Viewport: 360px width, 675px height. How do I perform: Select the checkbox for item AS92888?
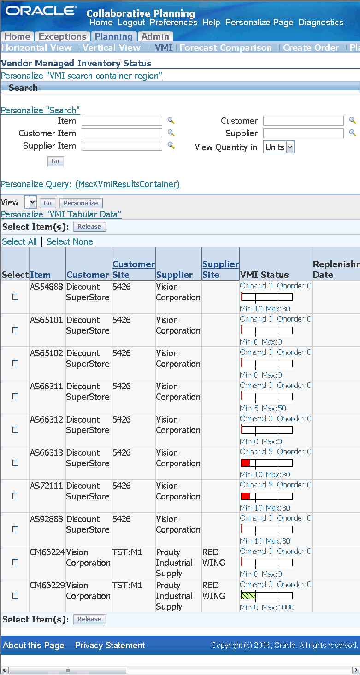pyautogui.click(x=15, y=529)
